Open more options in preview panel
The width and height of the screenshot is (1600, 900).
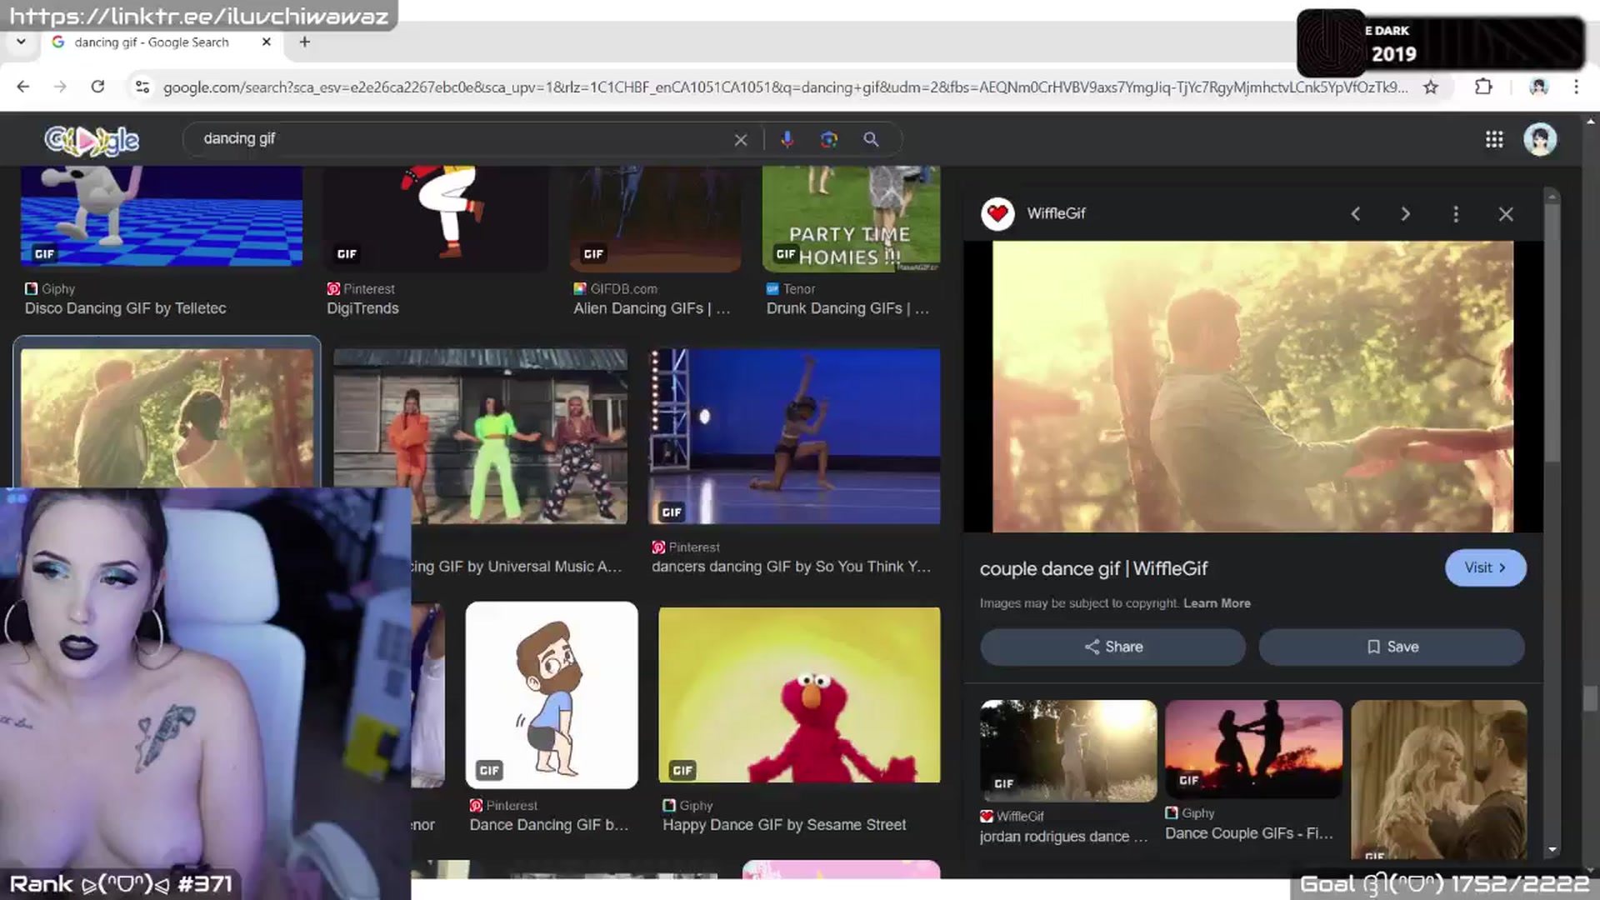[1456, 214]
